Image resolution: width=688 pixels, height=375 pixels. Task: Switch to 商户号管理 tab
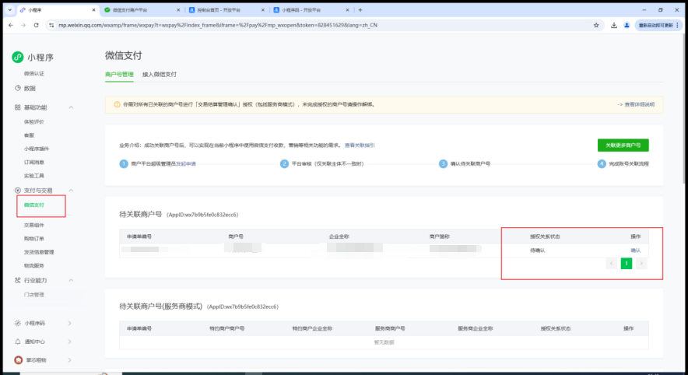tap(119, 75)
